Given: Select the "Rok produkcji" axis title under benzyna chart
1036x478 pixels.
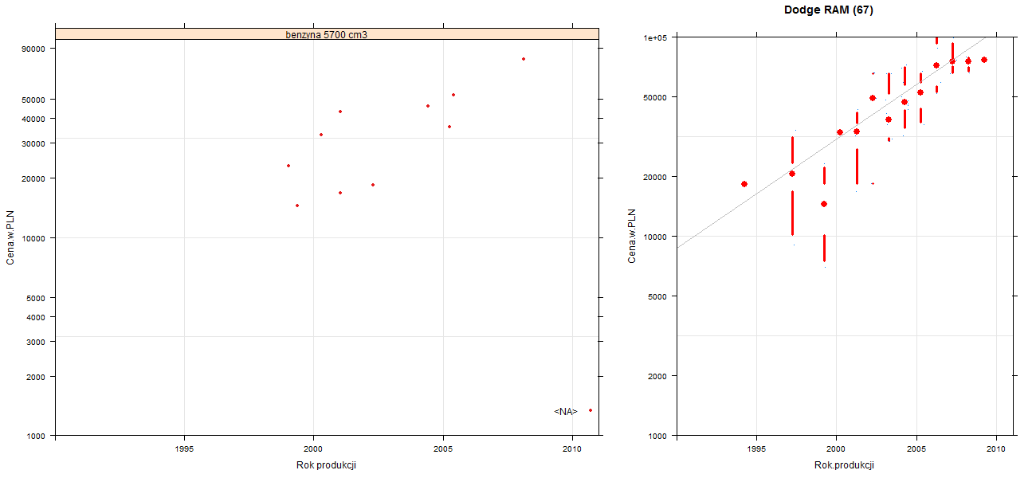Looking at the screenshot, I should [x=328, y=465].
